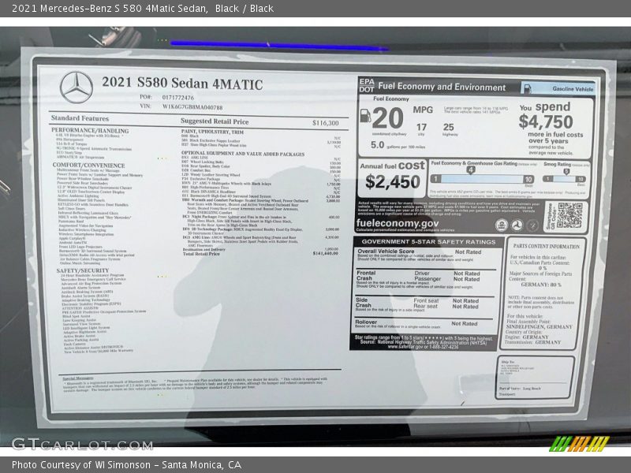Click the Overall Vehicle Score 'Not Rated' value

(x=468, y=251)
